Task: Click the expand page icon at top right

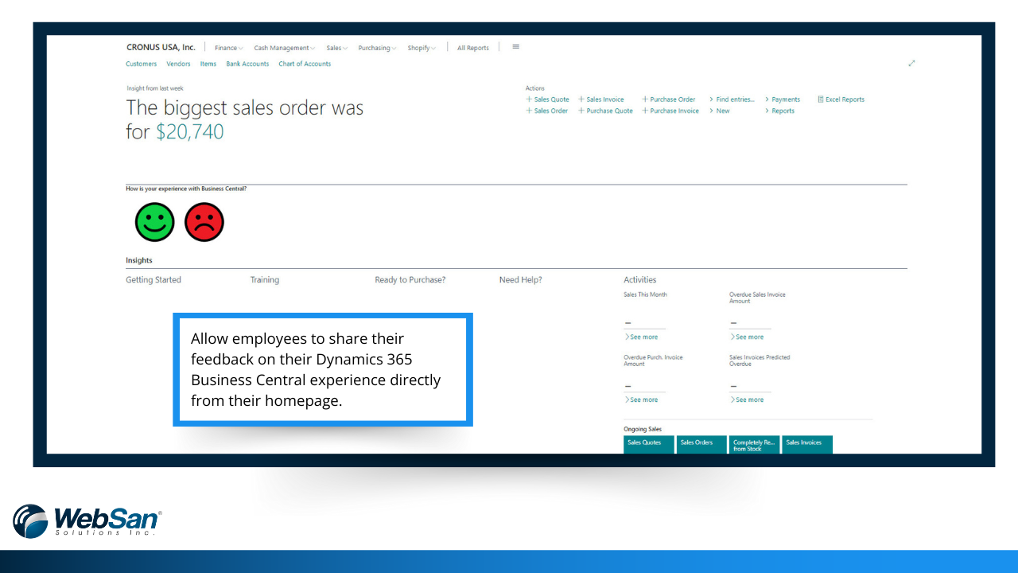Action: tap(911, 64)
